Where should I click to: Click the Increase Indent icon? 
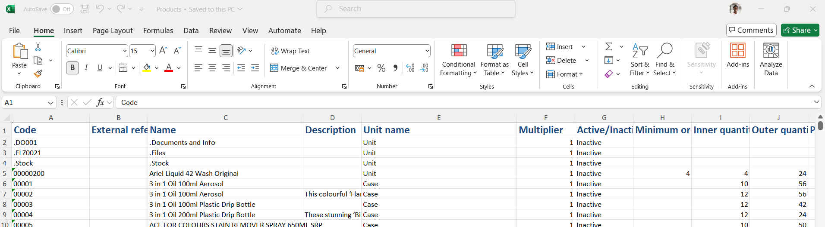255,68
